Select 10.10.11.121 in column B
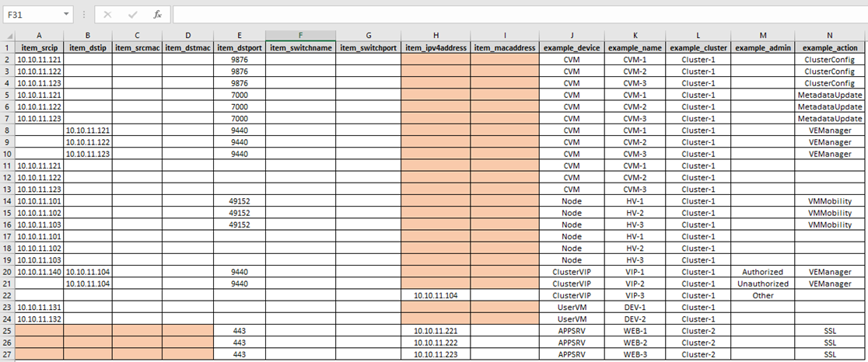This screenshot has height=362, width=868. pyautogui.click(x=88, y=131)
